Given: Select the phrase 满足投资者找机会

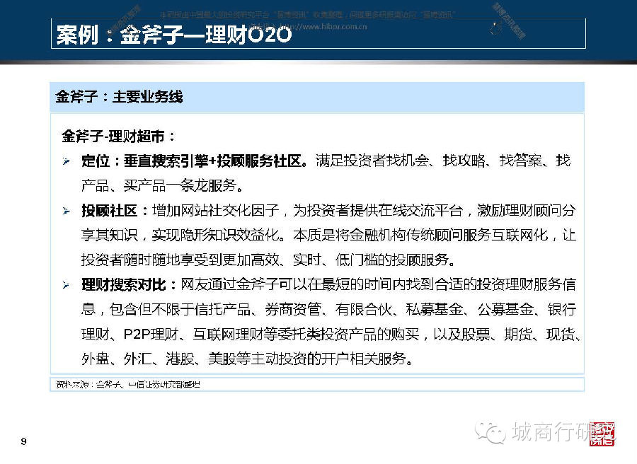Looking at the screenshot, I should click(x=372, y=161).
